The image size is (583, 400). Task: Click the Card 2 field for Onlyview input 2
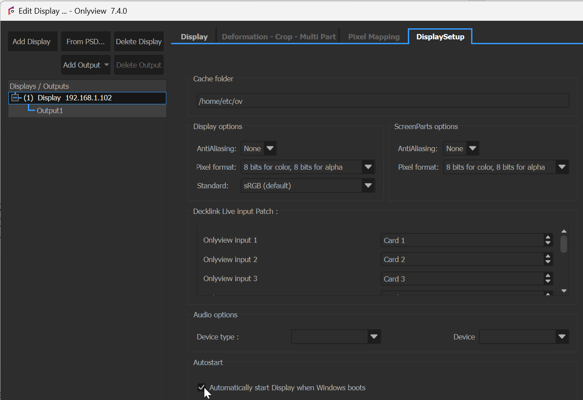462,259
